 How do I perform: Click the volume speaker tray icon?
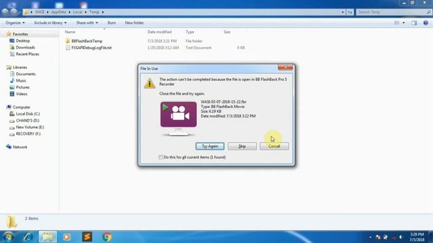coord(401,237)
